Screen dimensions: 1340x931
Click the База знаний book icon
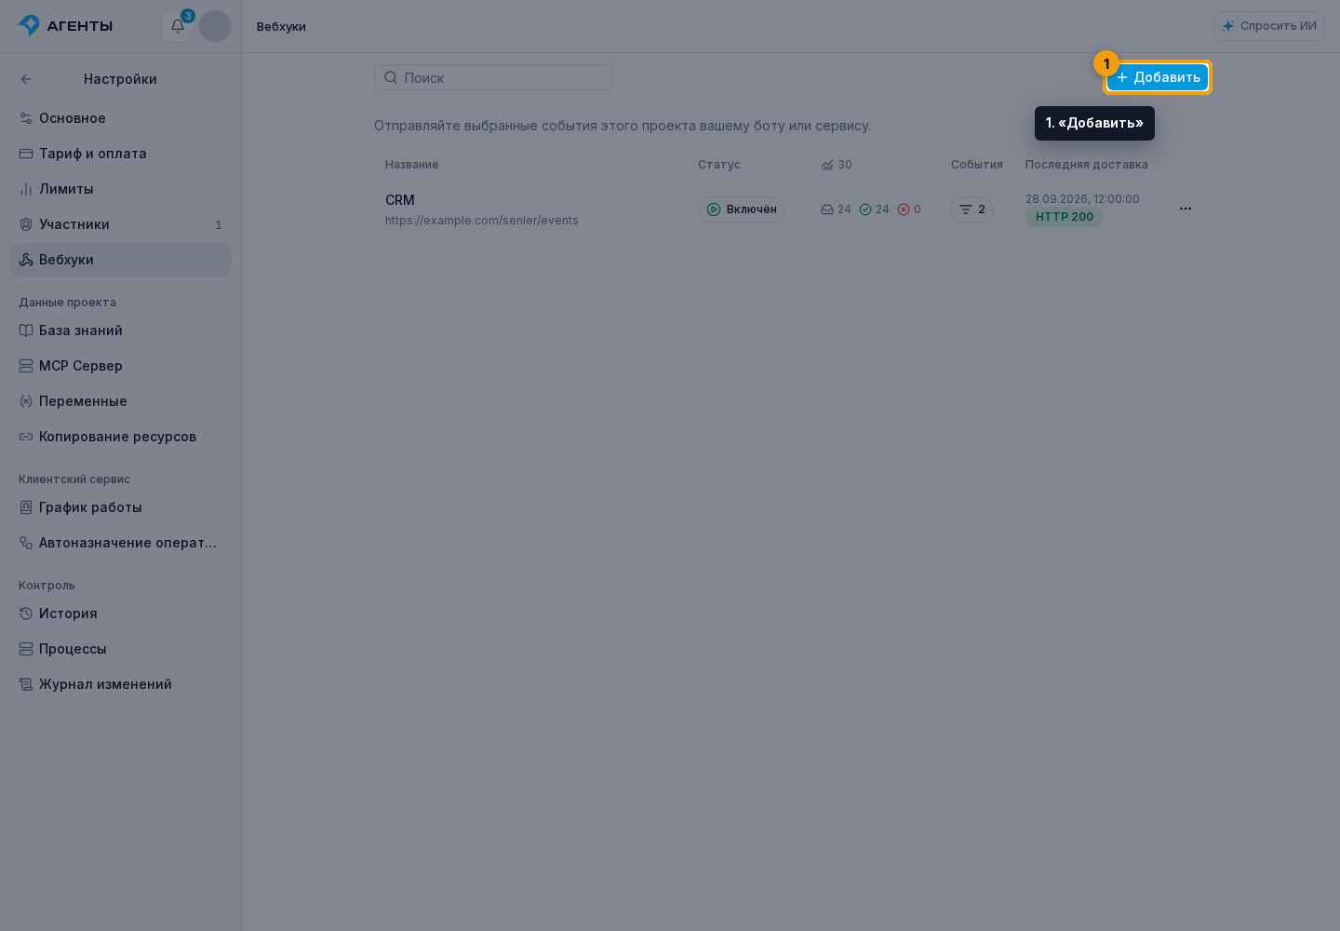point(26,331)
